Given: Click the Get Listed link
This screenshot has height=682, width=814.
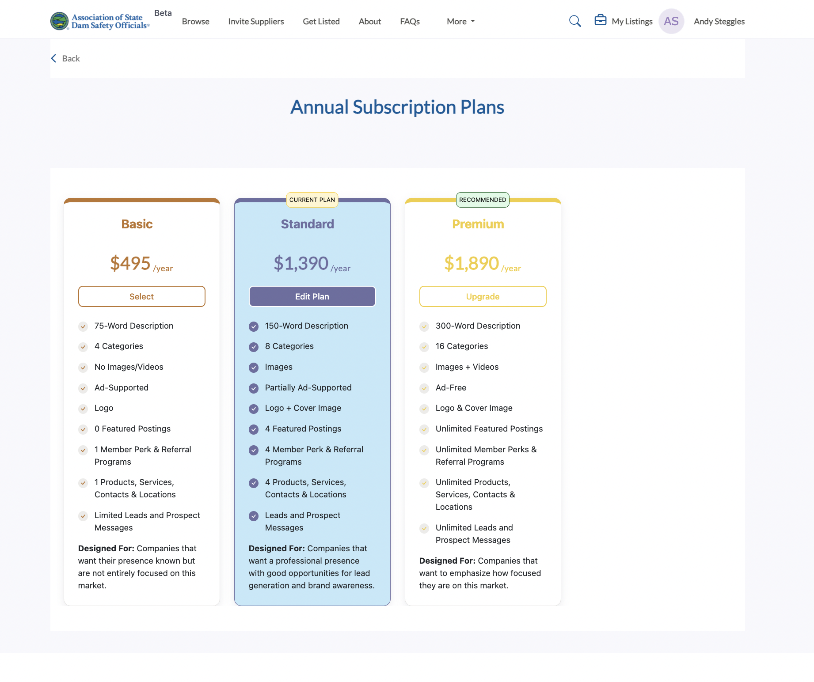Looking at the screenshot, I should (x=321, y=21).
